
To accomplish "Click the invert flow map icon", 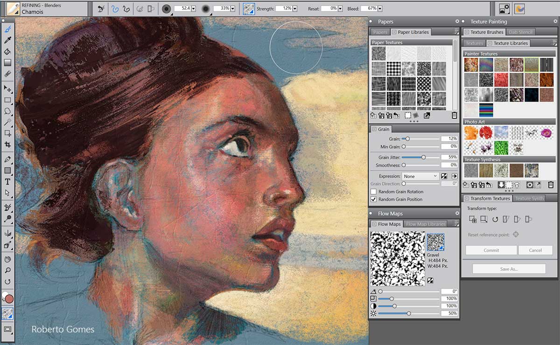I will pyautogui.click(x=430, y=281).
